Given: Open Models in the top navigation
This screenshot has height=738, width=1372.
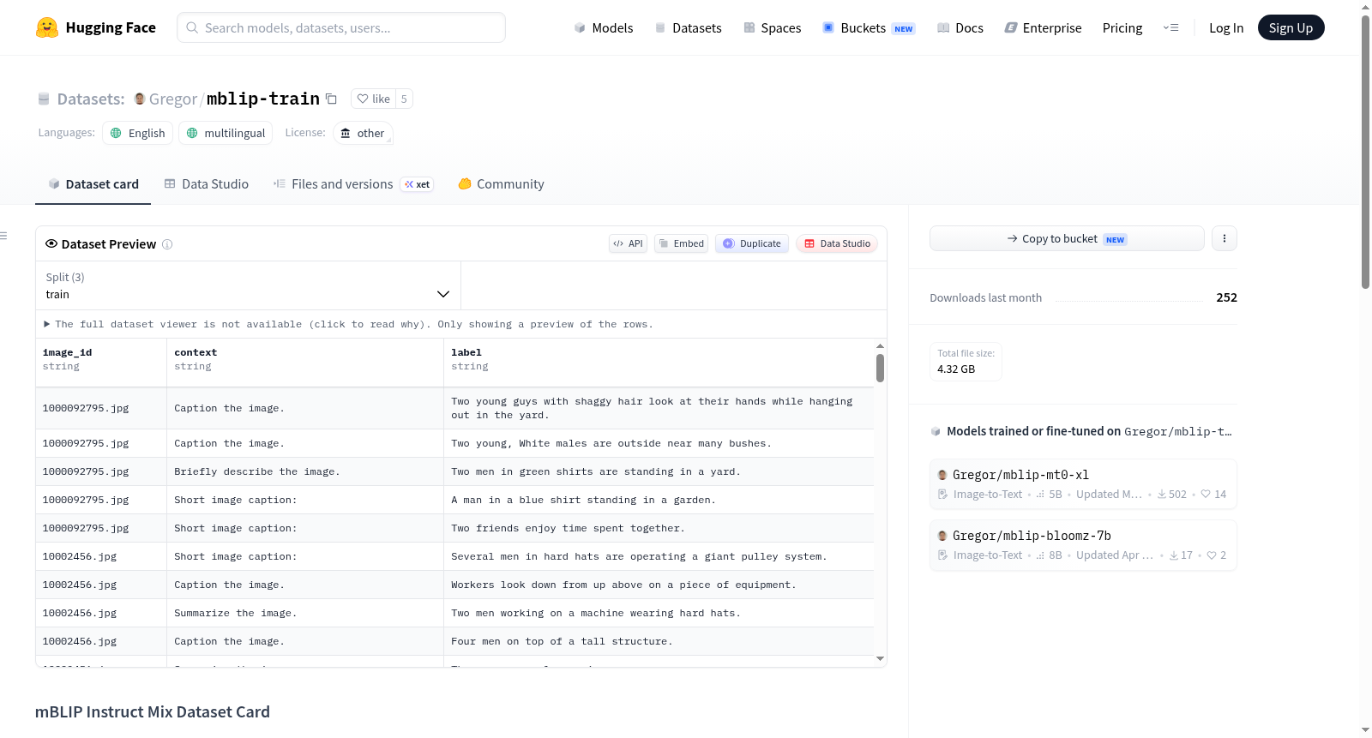Looking at the screenshot, I should coord(604,27).
